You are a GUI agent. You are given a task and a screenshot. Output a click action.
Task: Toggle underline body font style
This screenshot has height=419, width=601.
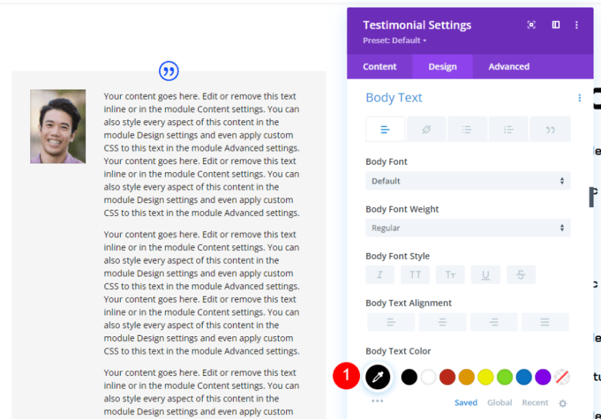(486, 275)
